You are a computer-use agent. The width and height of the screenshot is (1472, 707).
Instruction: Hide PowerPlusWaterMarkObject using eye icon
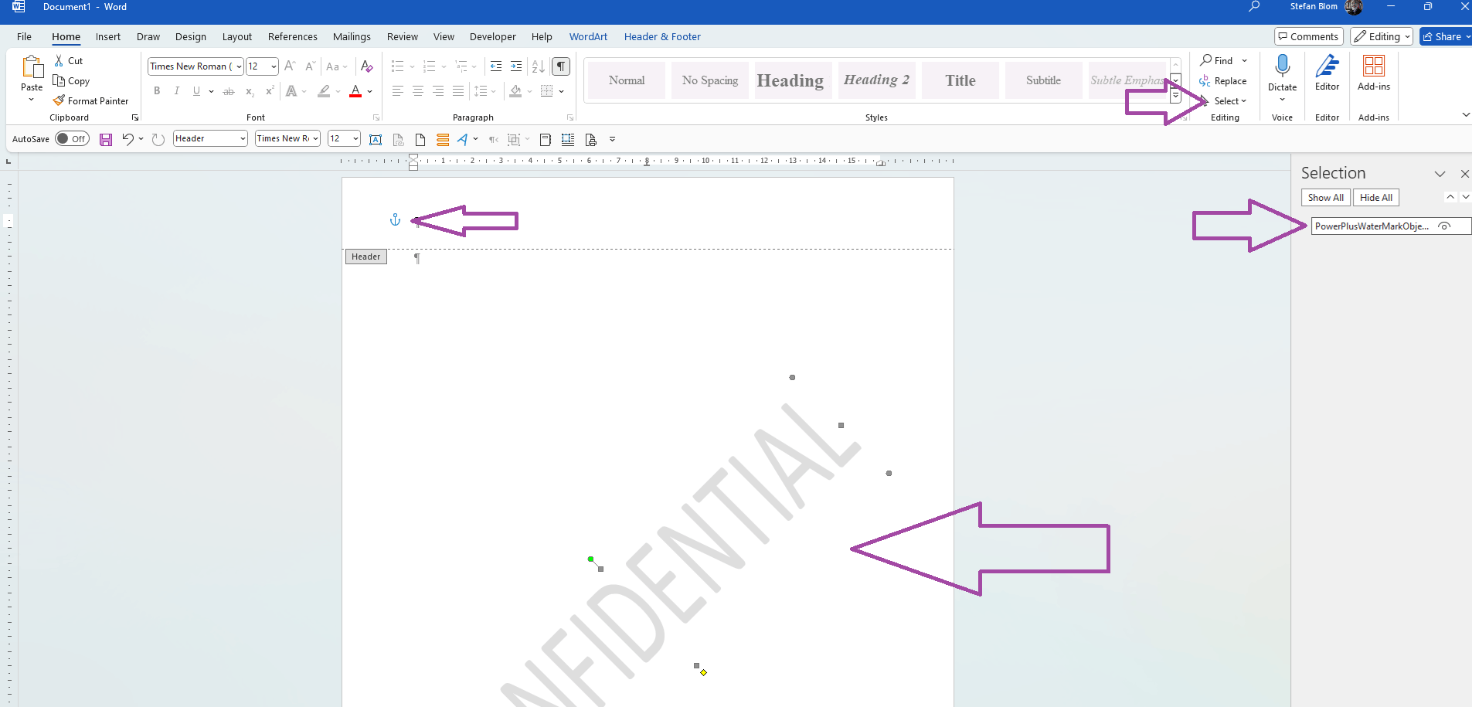1444,226
